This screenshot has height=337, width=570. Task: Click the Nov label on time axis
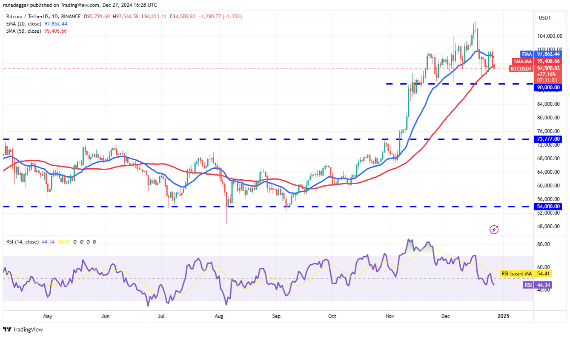point(390,316)
